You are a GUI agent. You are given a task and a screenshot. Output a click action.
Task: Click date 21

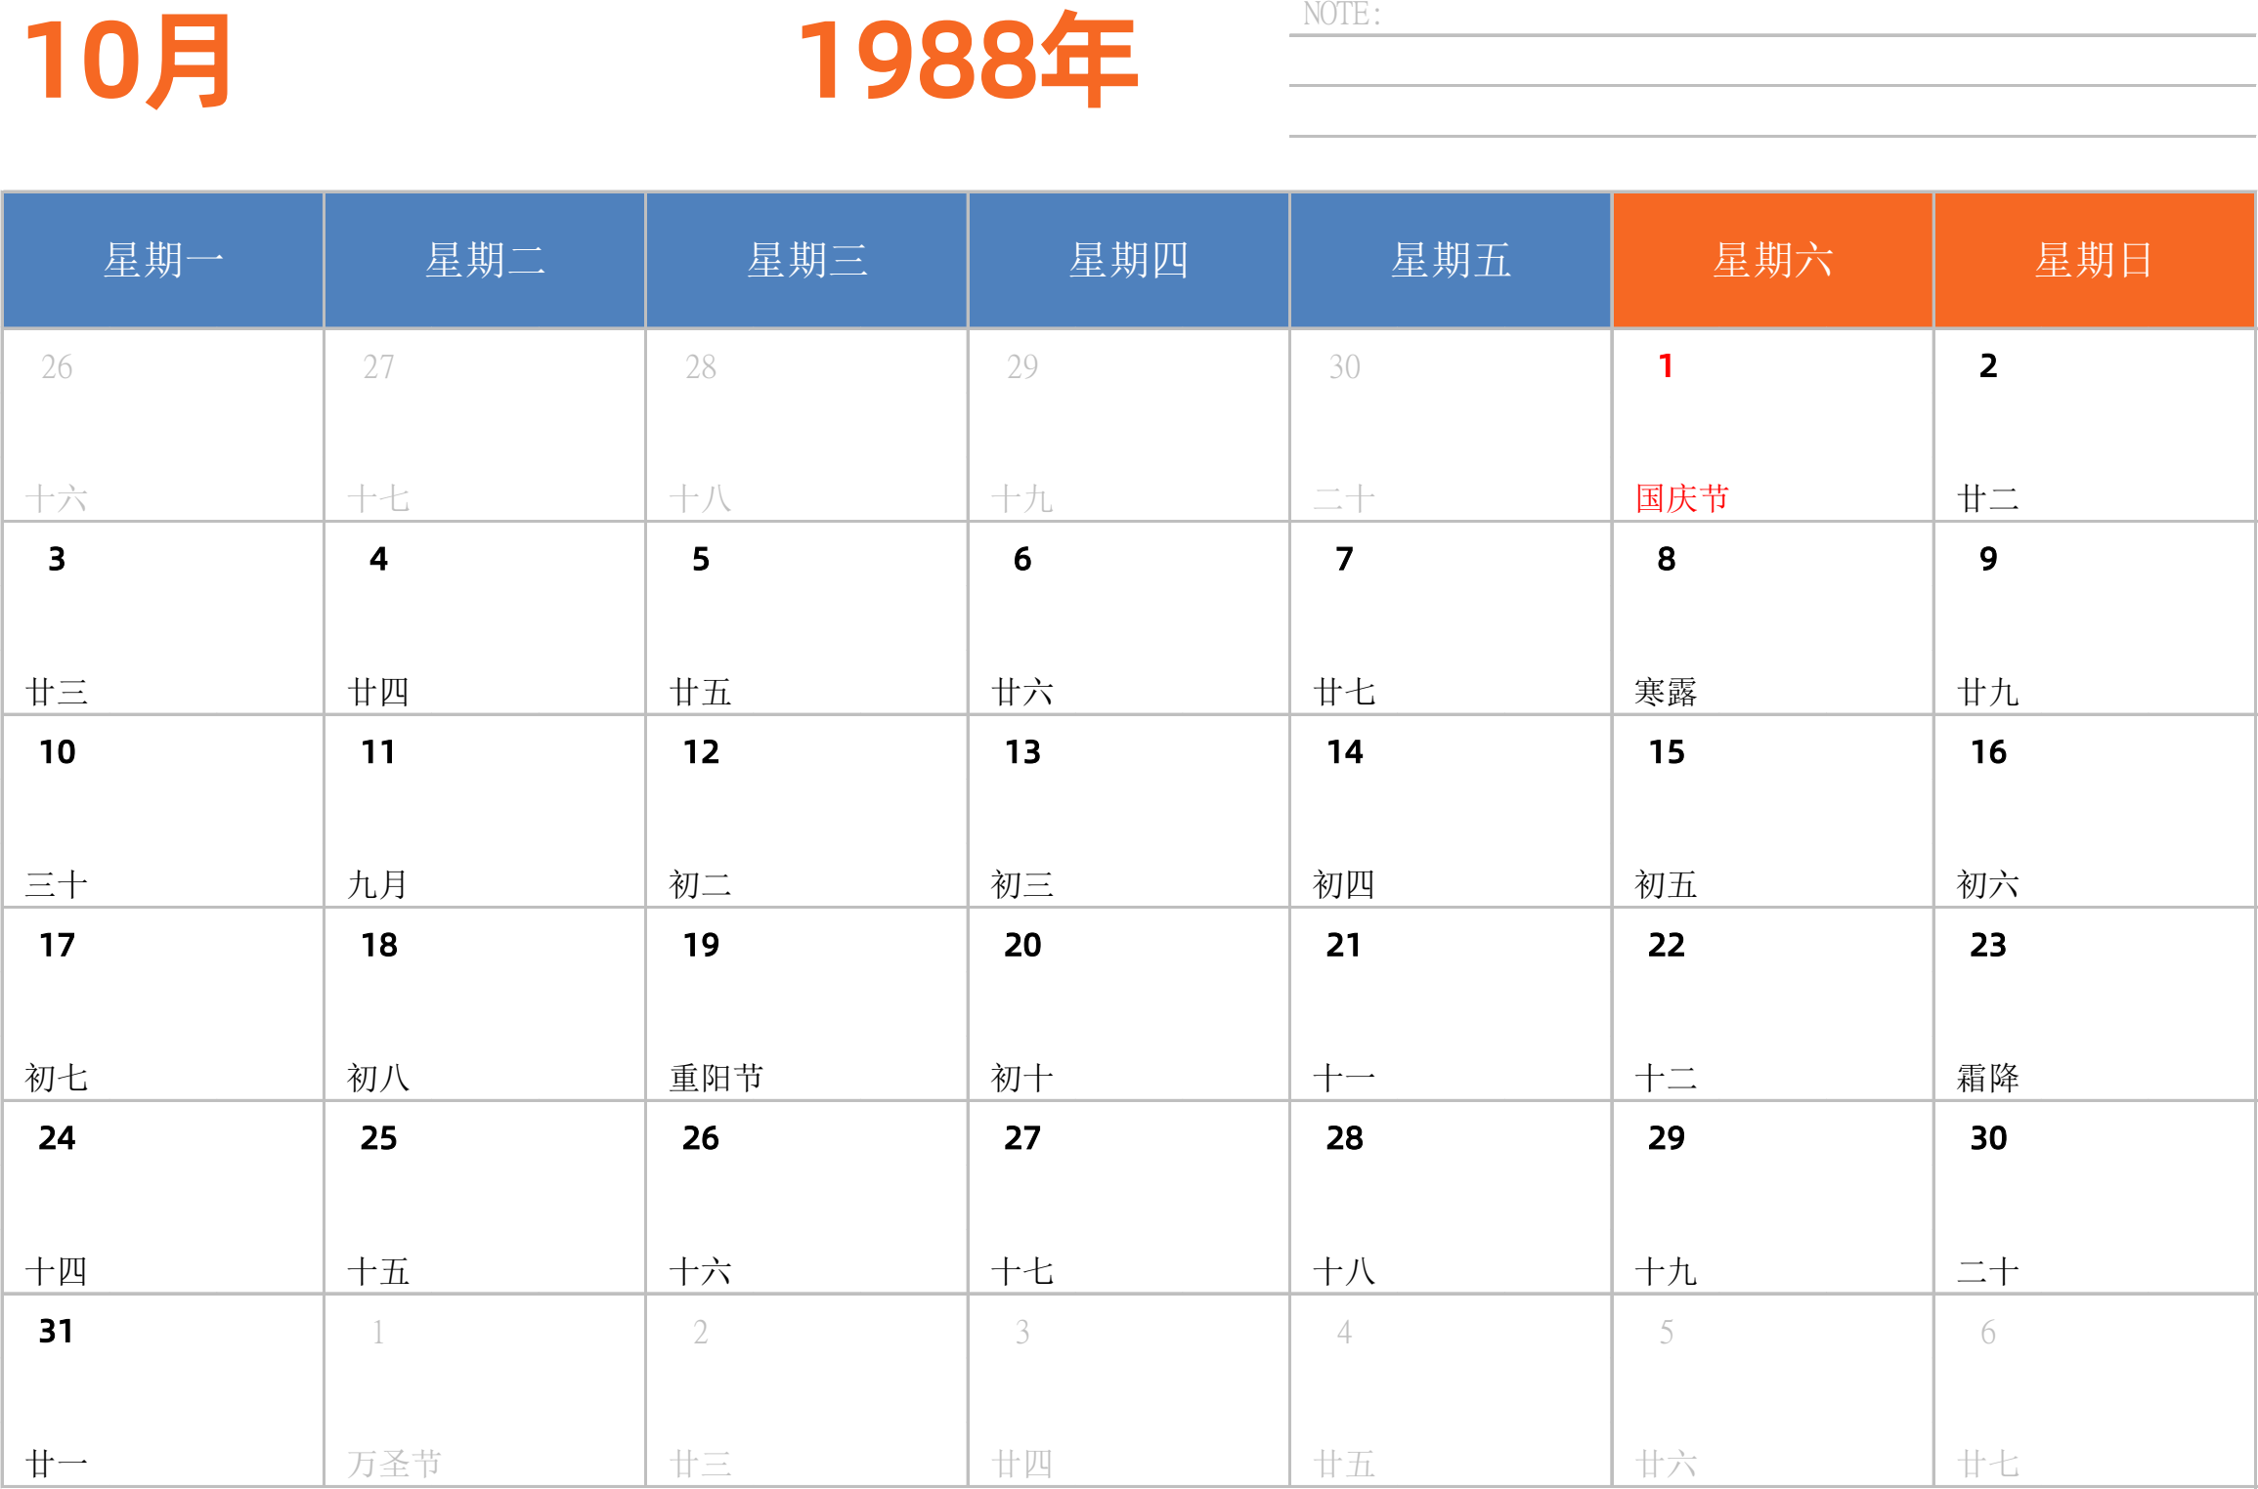(x=1344, y=945)
